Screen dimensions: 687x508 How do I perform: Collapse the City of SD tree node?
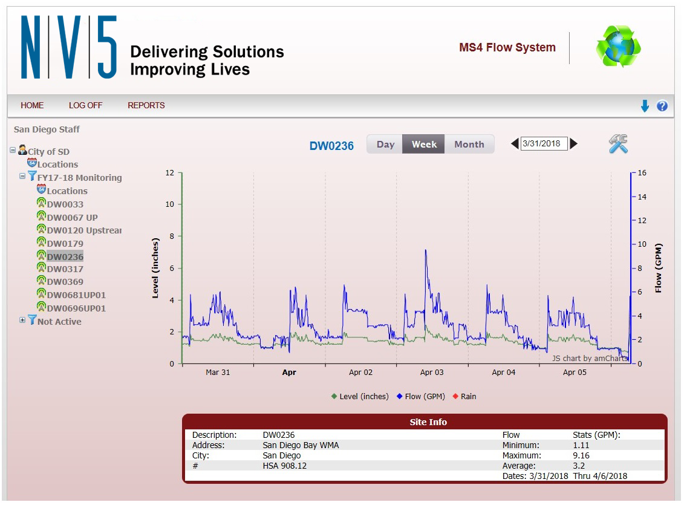(13, 151)
